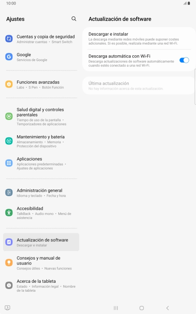Tap Descargar e instalar option
Image resolution: width=196 pixels, height=314 pixels.
(x=139, y=38)
